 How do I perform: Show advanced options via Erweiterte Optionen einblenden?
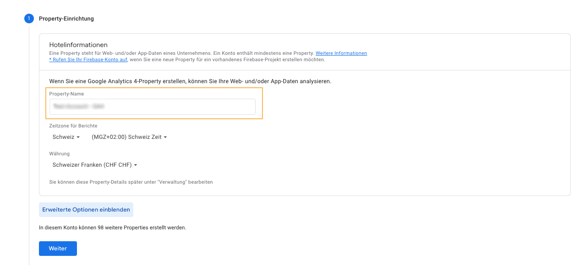(x=86, y=210)
